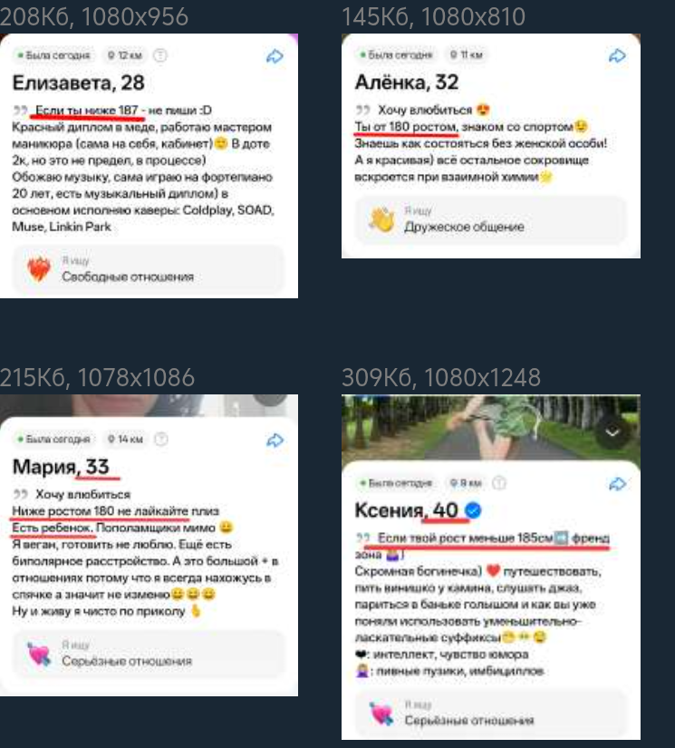Image resolution: width=675 pixels, height=748 pixels.
Task: Share Алёнка's profile with the arrow icon
Action: coord(617,56)
